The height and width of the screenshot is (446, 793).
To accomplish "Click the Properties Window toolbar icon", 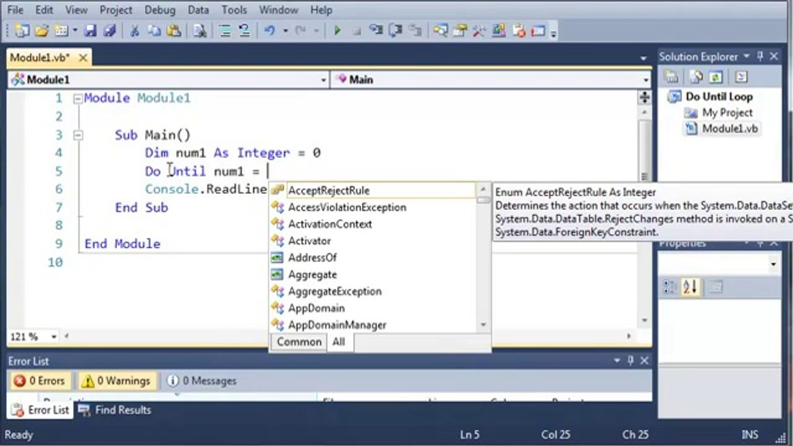I will pos(460,30).
